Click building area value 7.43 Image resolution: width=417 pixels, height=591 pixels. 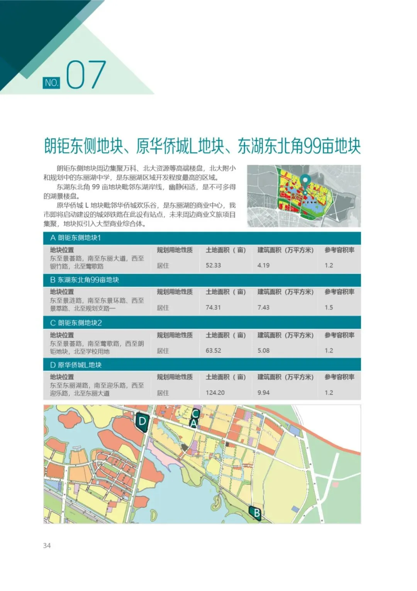[x=264, y=308]
